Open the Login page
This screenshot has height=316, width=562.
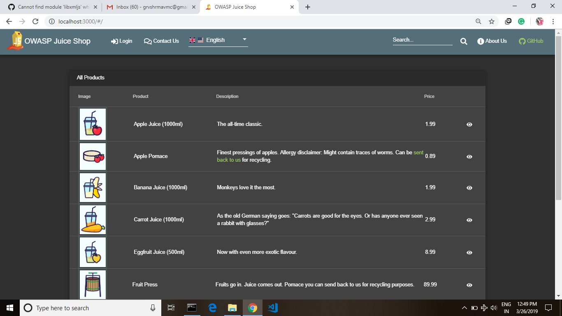[122, 41]
